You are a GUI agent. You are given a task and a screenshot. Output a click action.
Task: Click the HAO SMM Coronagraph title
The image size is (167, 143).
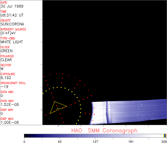click(104, 130)
